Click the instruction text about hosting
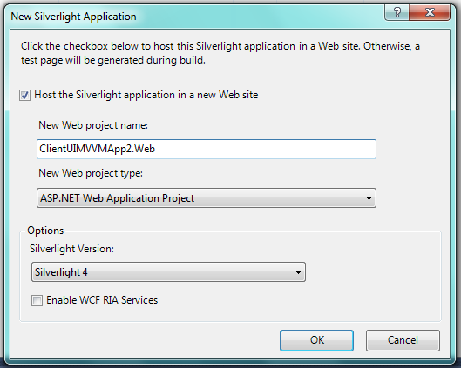 click(x=220, y=53)
